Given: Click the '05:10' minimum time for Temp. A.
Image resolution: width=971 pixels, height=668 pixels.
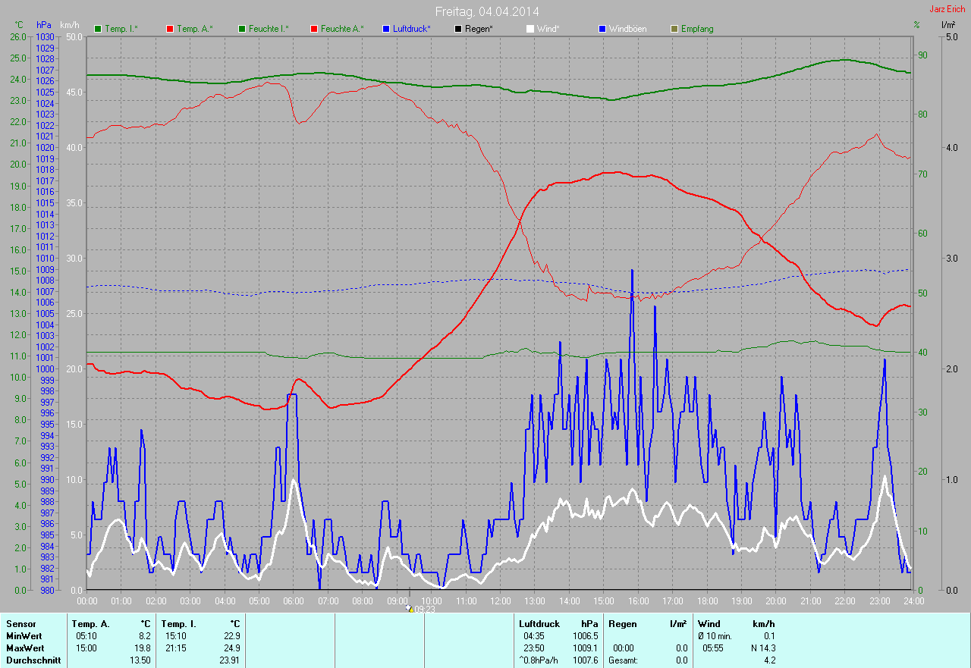Looking at the screenshot, I should [x=87, y=636].
